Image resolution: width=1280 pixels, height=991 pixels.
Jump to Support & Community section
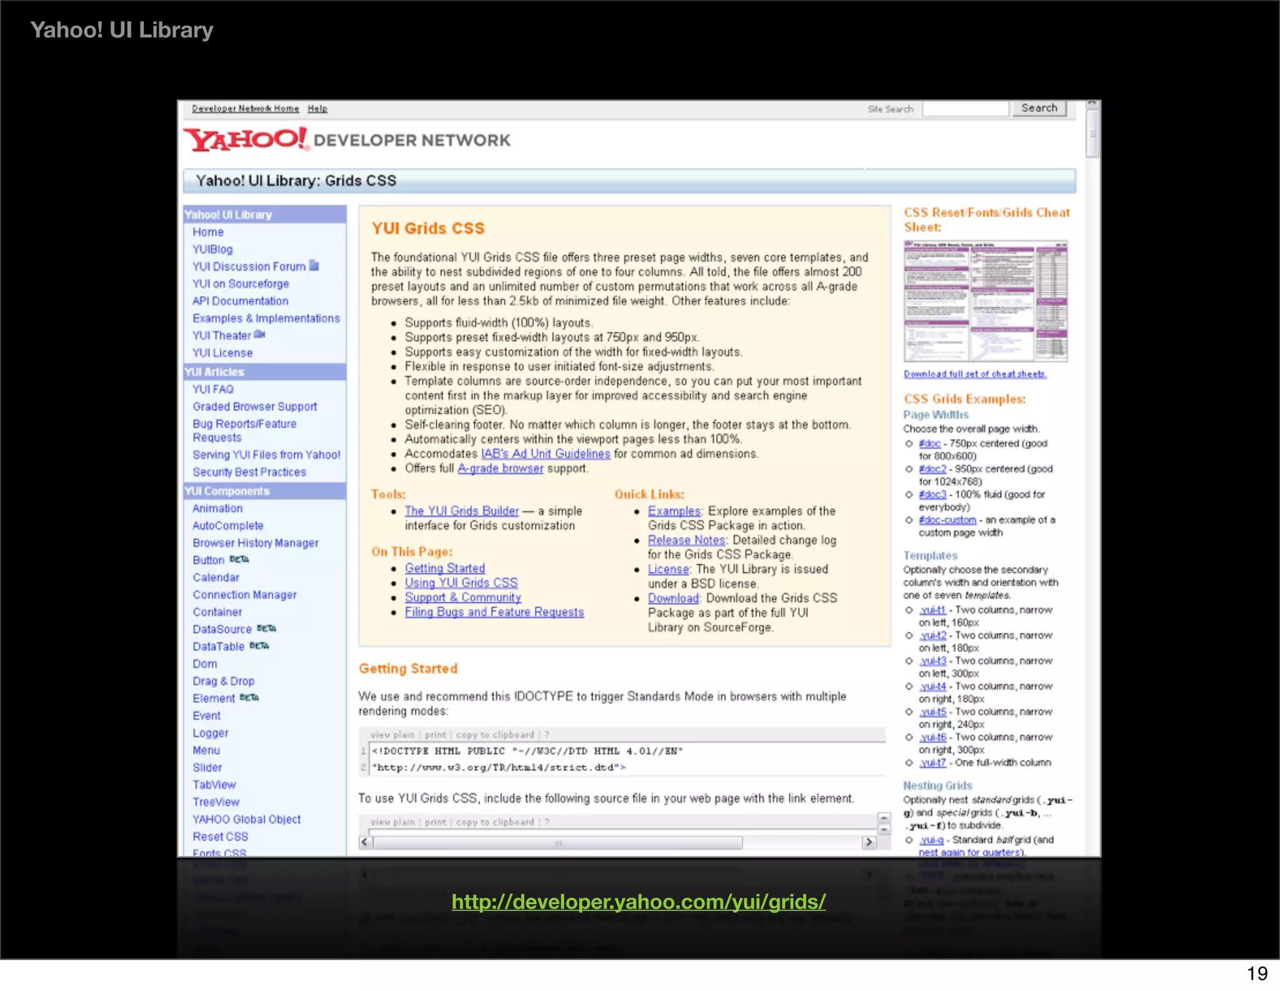pyautogui.click(x=463, y=598)
